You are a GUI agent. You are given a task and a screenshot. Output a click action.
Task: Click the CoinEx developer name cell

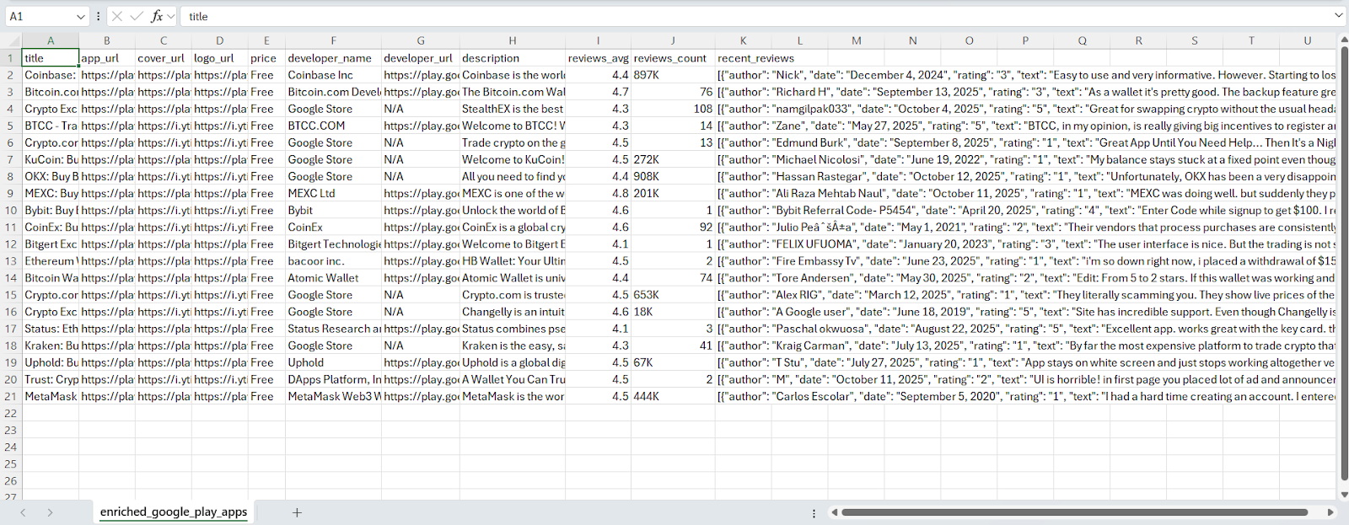pyautogui.click(x=333, y=227)
